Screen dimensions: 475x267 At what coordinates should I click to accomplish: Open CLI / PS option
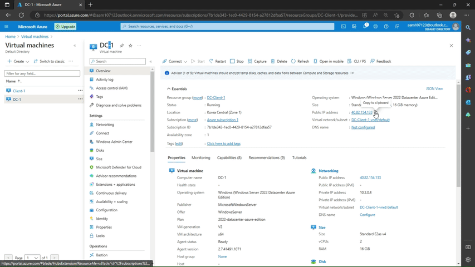[x=356, y=61]
